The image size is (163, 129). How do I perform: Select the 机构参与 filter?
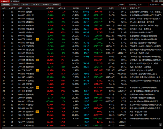tap(36, 5)
